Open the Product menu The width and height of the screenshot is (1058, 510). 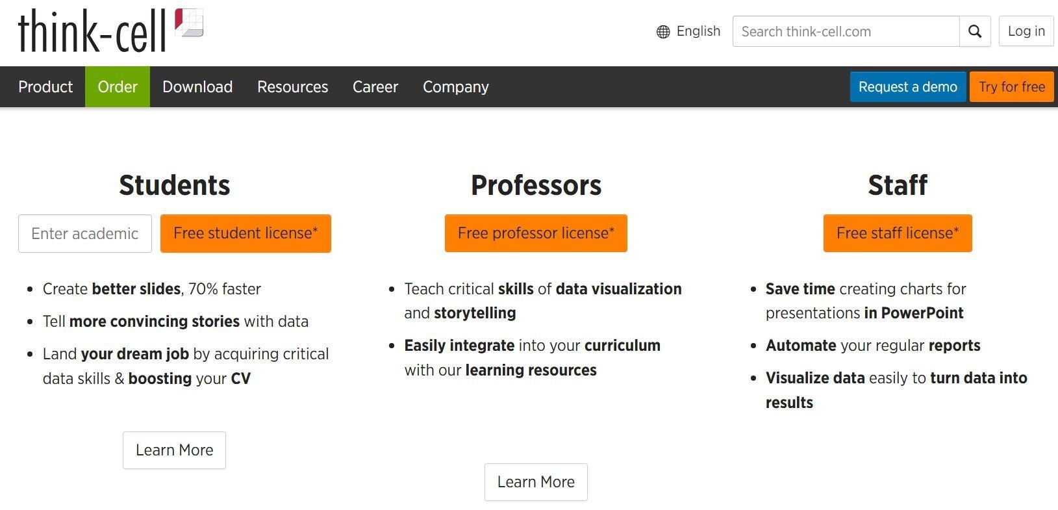pyautogui.click(x=45, y=86)
